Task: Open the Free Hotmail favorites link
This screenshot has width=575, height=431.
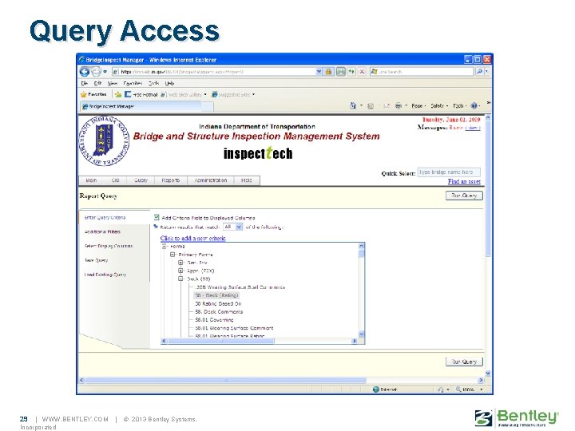Action: point(141,94)
